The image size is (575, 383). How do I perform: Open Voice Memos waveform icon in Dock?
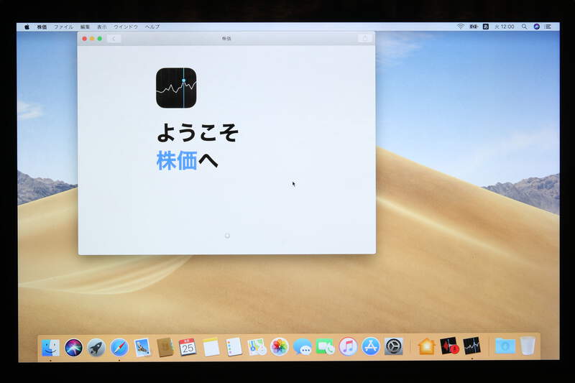tap(450, 346)
